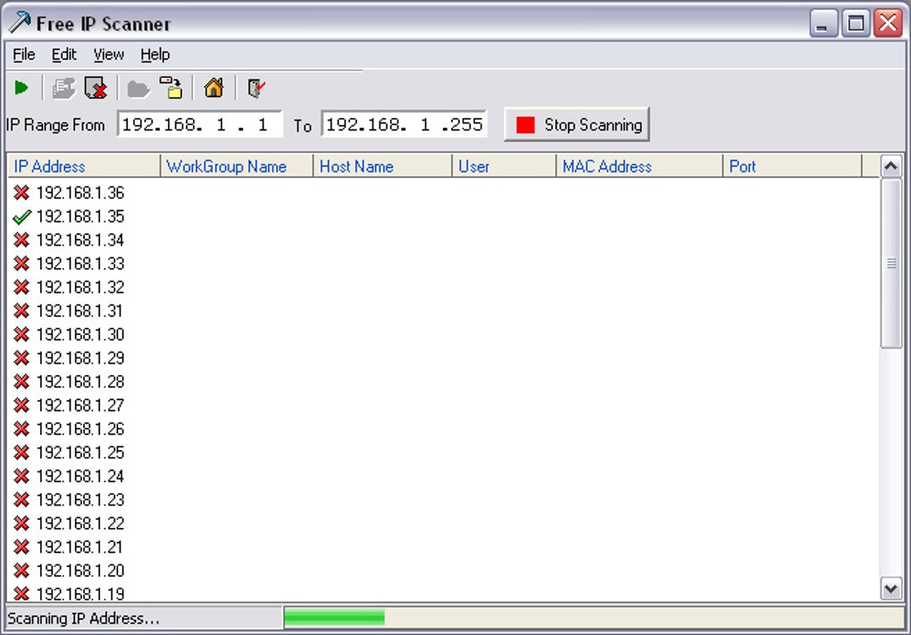Image resolution: width=911 pixels, height=635 pixels.
Task: Start scan with green play icon
Action: pyautogui.click(x=21, y=88)
